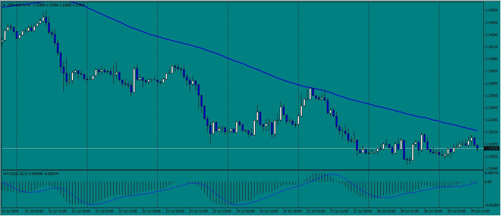This screenshot has height=216, width=501.
Task: Select the 1.32690 bottom price axis label
Action: click(491, 168)
